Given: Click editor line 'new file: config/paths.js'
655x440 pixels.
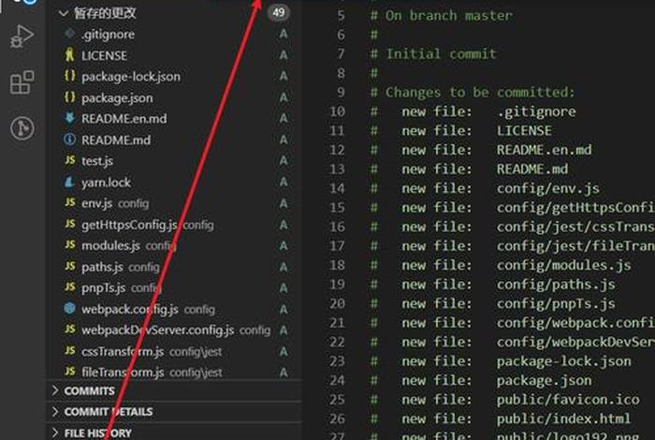Looking at the screenshot, I should point(492,285).
